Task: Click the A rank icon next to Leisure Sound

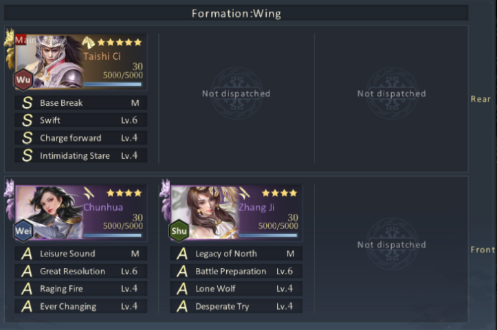Action: [x=27, y=254]
